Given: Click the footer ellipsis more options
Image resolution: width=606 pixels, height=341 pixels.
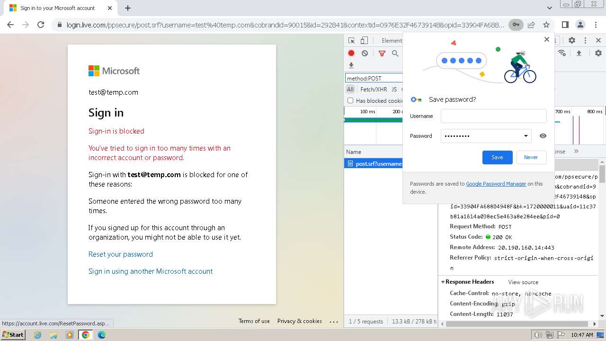Looking at the screenshot, I should (x=334, y=322).
